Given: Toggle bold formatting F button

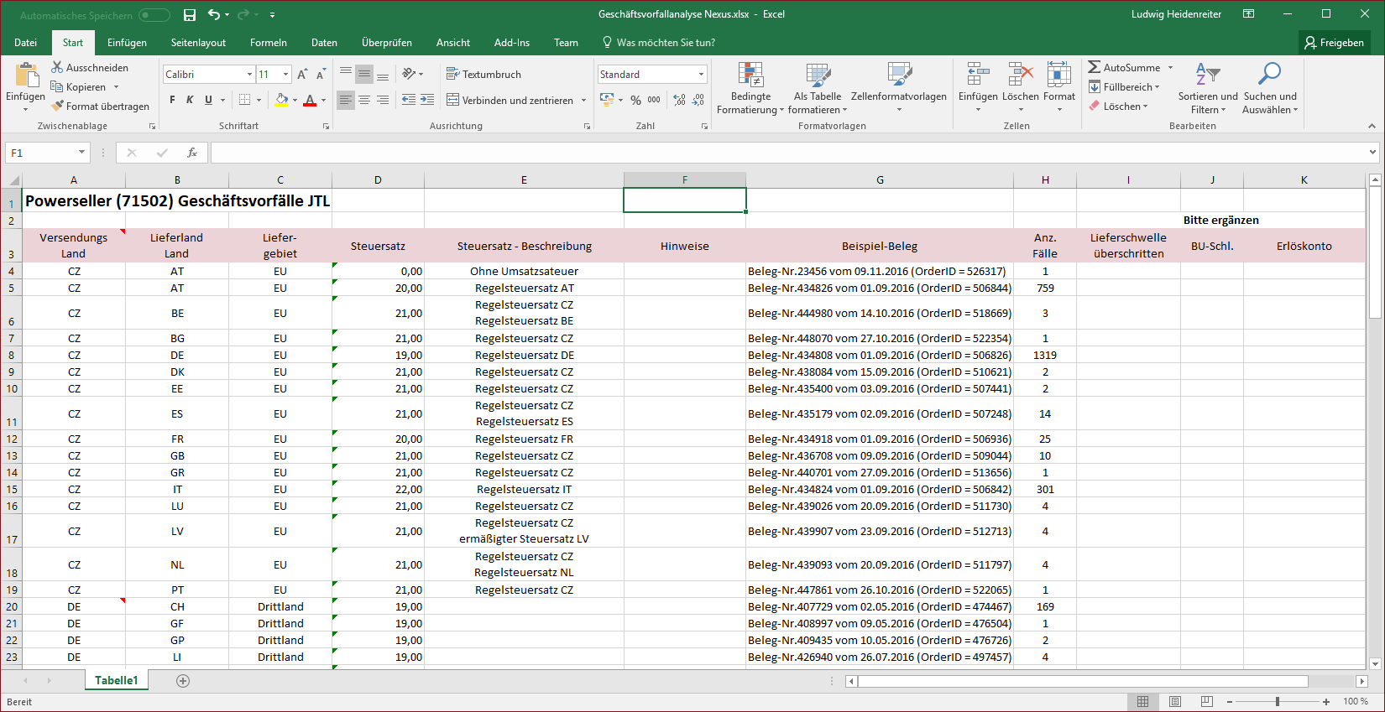Looking at the screenshot, I should click(172, 100).
